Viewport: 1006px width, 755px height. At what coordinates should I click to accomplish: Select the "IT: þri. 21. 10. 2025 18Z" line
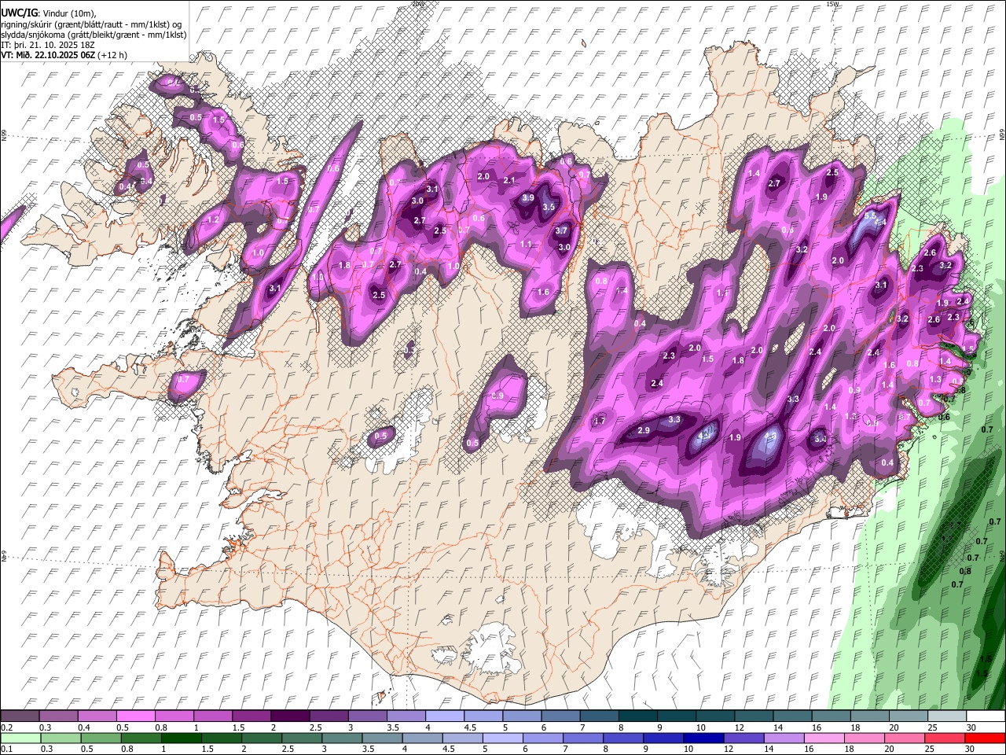coord(48,45)
